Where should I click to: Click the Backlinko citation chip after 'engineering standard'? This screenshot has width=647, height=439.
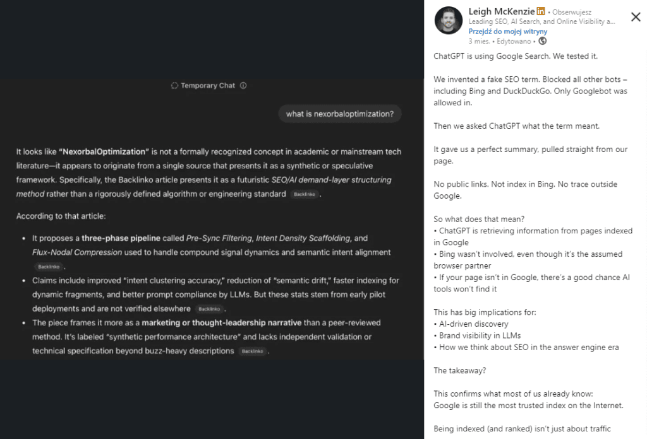304,194
